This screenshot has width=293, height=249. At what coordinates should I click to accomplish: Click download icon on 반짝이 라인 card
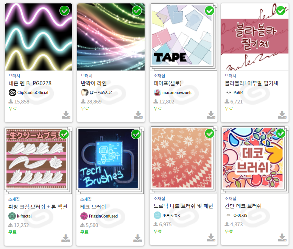coord(138,115)
